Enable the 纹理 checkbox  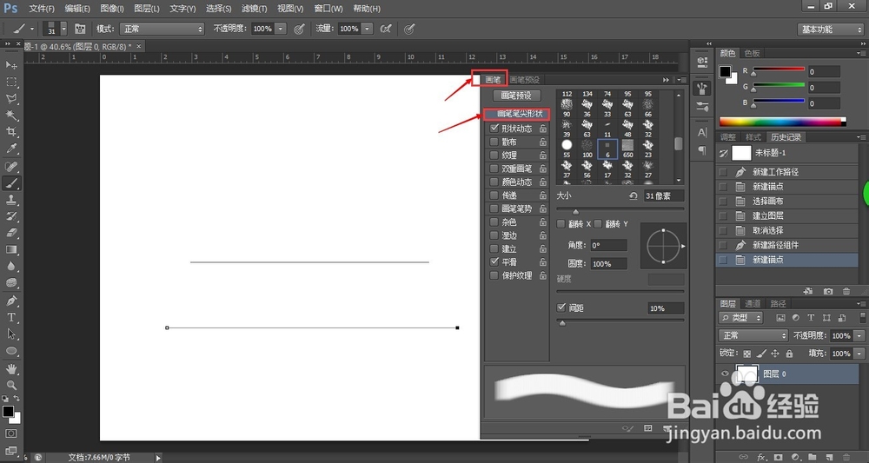pyautogui.click(x=494, y=155)
